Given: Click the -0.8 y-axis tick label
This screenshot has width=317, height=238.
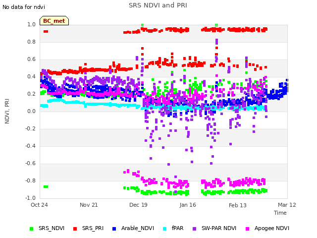Looking at the screenshot, I should (x=30, y=180).
